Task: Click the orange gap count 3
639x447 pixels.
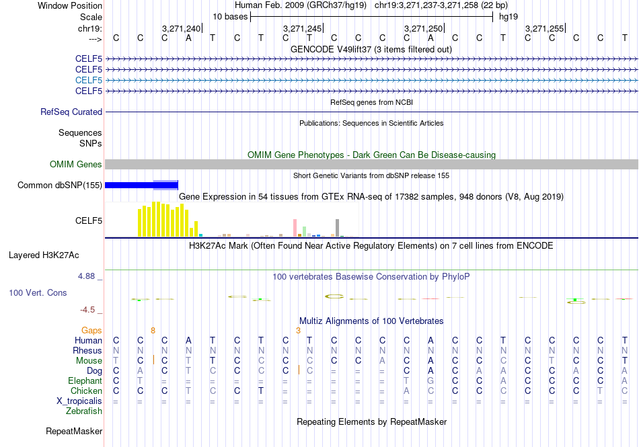Action: click(x=298, y=331)
